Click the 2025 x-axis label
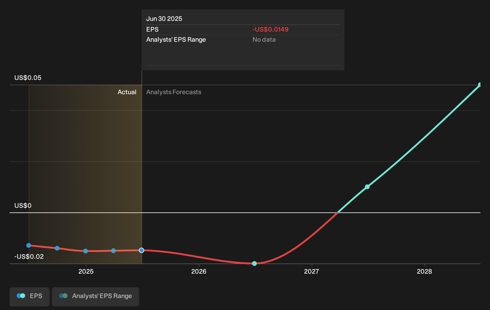The image size is (490, 310). coord(86,272)
